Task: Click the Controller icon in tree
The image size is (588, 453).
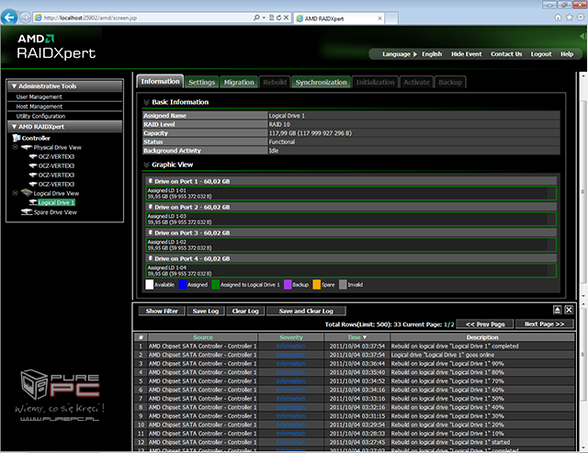Action: click(17, 138)
